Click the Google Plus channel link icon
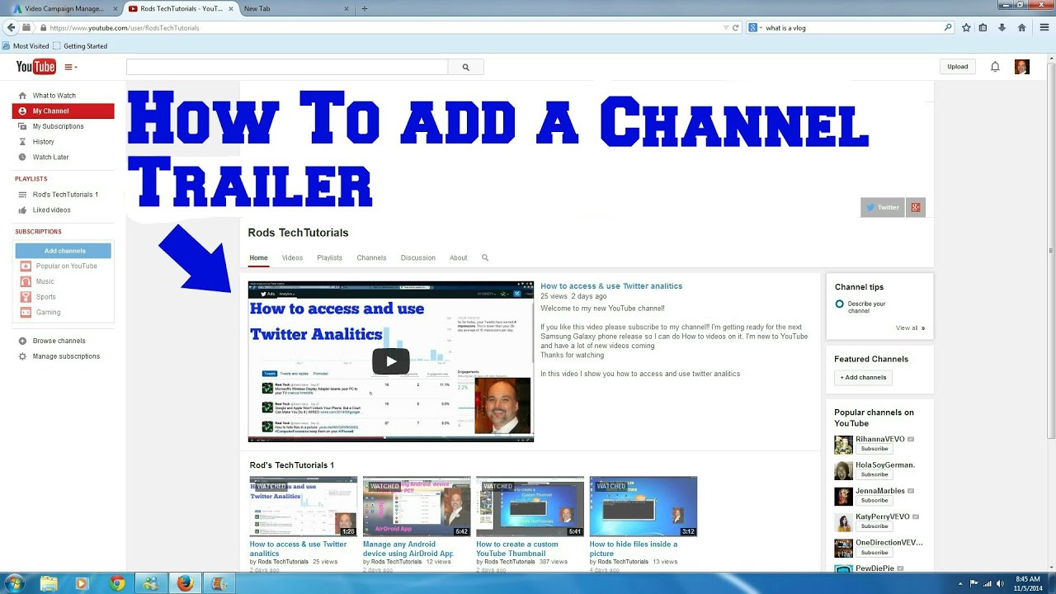The height and width of the screenshot is (594, 1056). pyautogui.click(x=915, y=207)
